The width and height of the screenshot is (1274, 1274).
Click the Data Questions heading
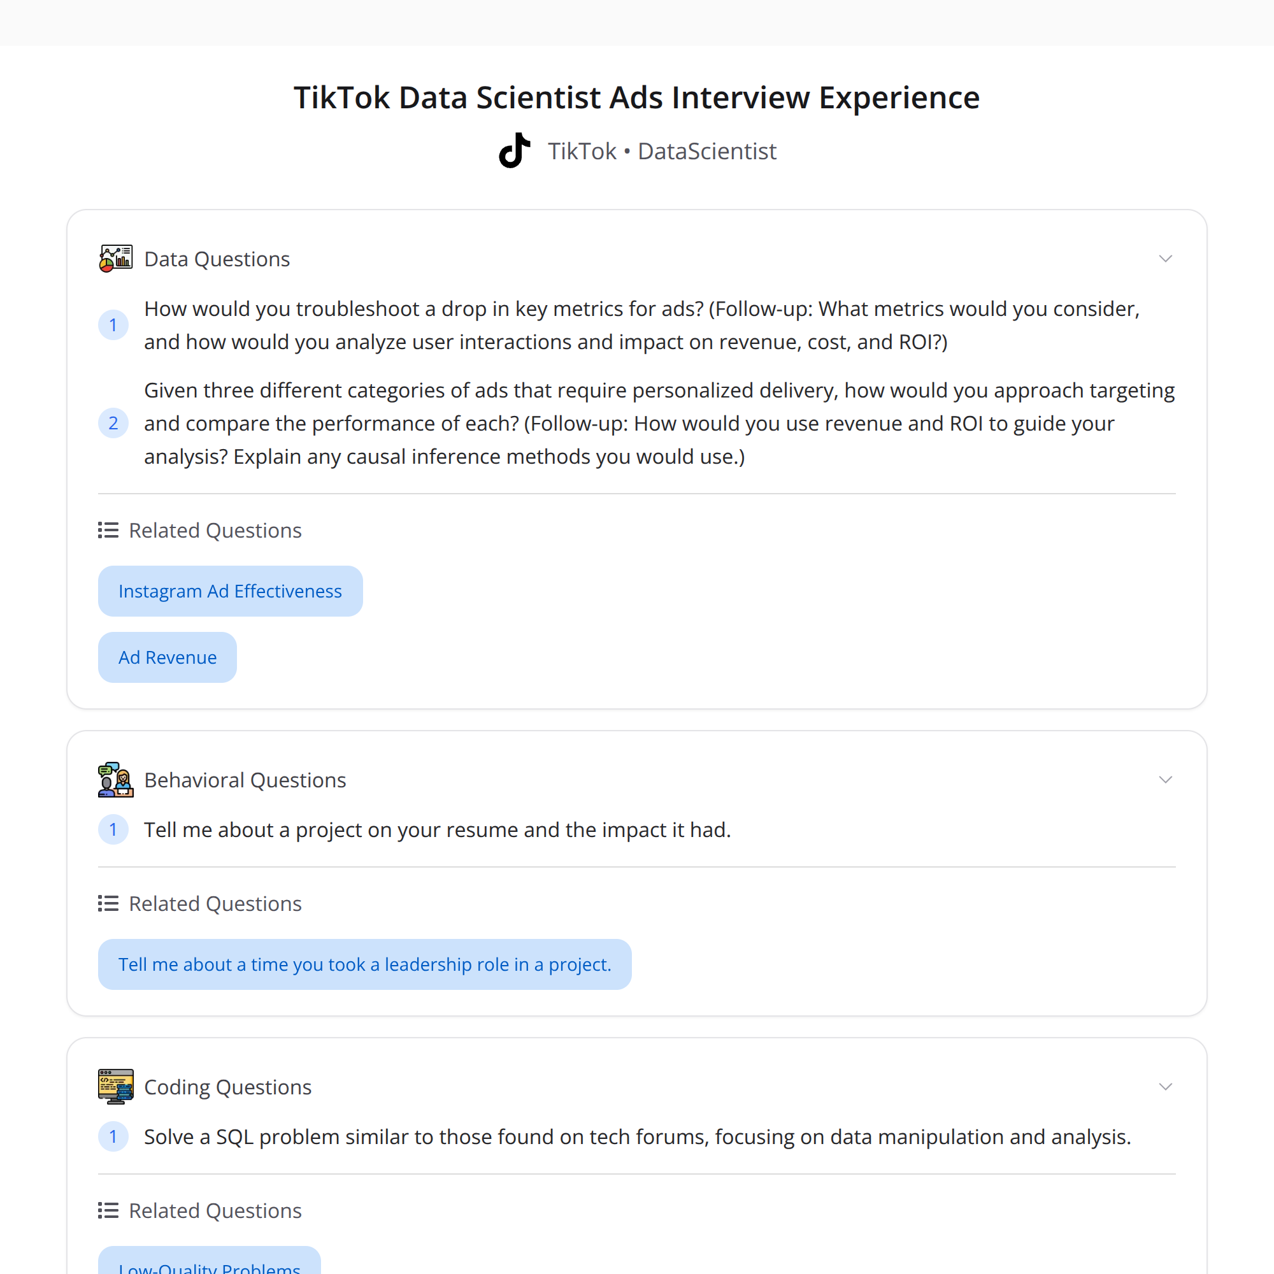pyautogui.click(x=217, y=259)
